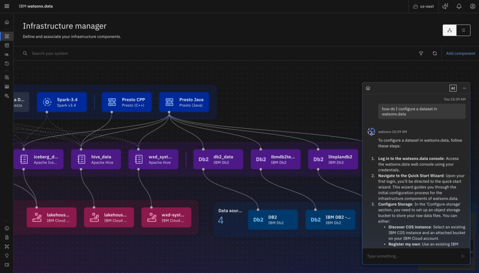This screenshot has width=479, height=273.
Task: Open the us-east region selector
Action: [x=423, y=6]
